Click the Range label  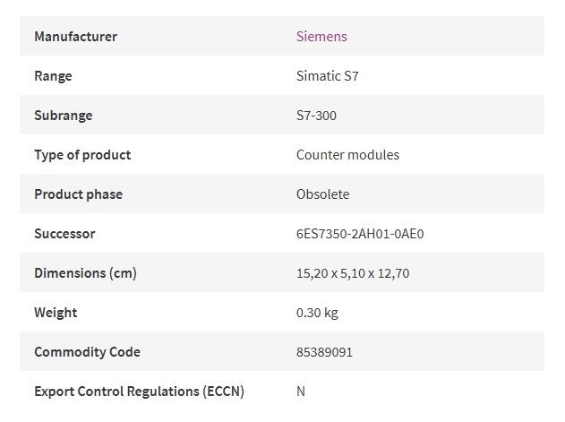[x=53, y=76]
